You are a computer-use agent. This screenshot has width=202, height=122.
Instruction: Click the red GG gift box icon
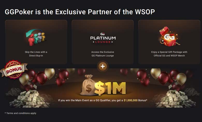tap(169, 37)
